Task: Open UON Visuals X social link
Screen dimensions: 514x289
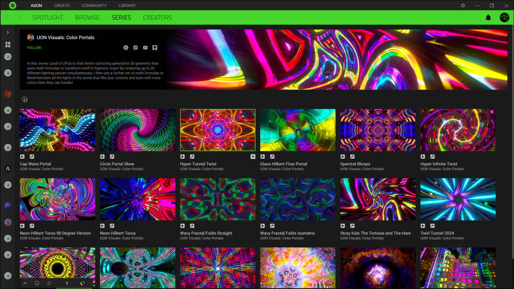Action: point(126,48)
